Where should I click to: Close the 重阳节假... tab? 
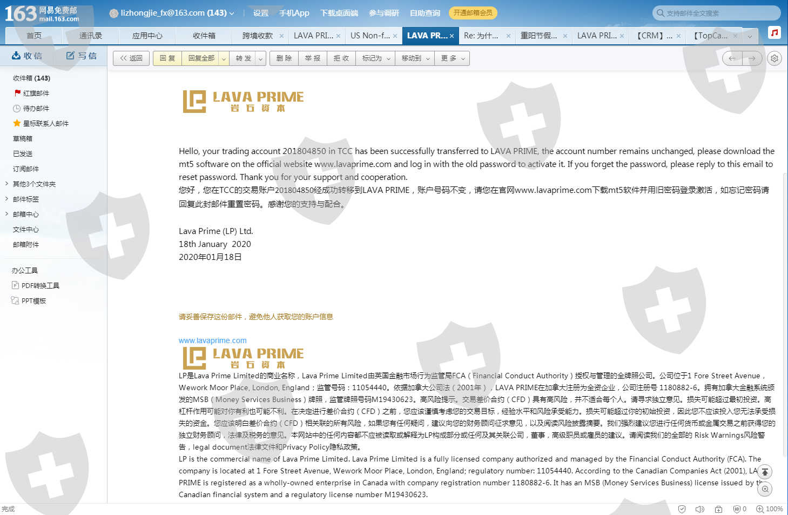pos(565,36)
